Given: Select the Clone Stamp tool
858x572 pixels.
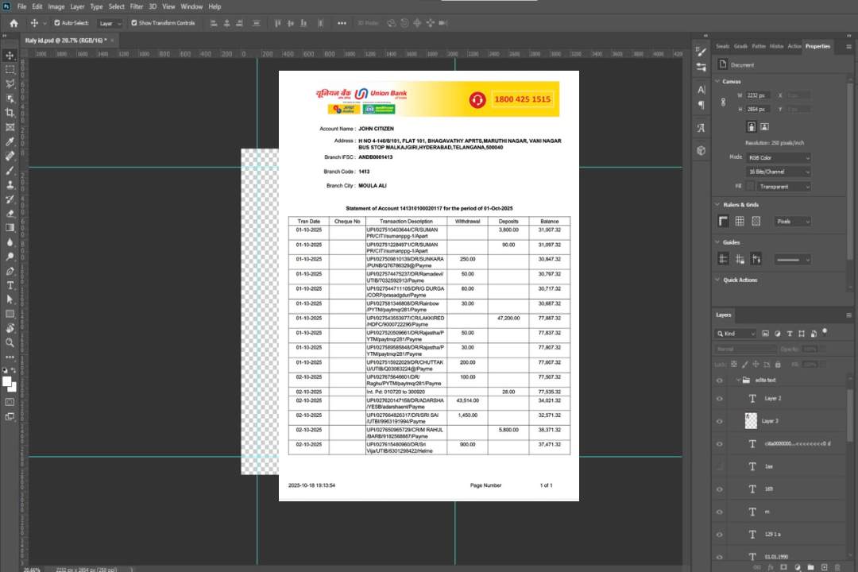Looking at the screenshot, I should (x=10, y=185).
